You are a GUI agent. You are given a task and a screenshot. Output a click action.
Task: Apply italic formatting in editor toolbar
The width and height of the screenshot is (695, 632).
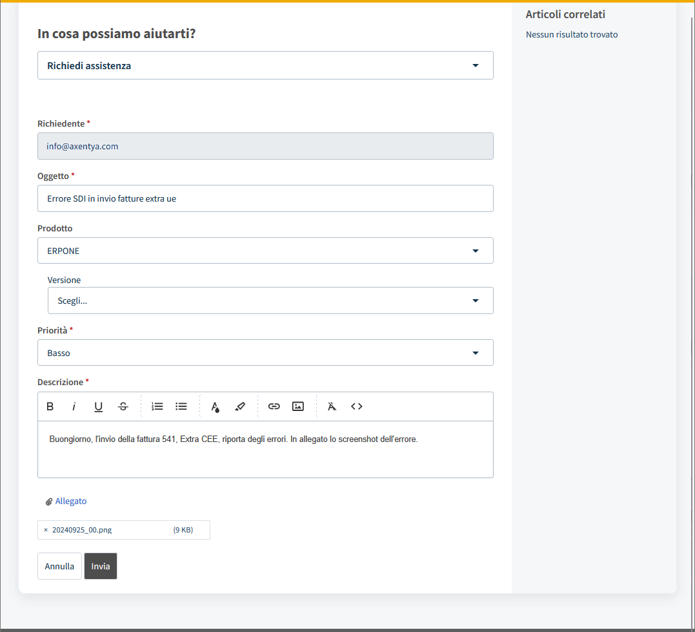coord(74,406)
